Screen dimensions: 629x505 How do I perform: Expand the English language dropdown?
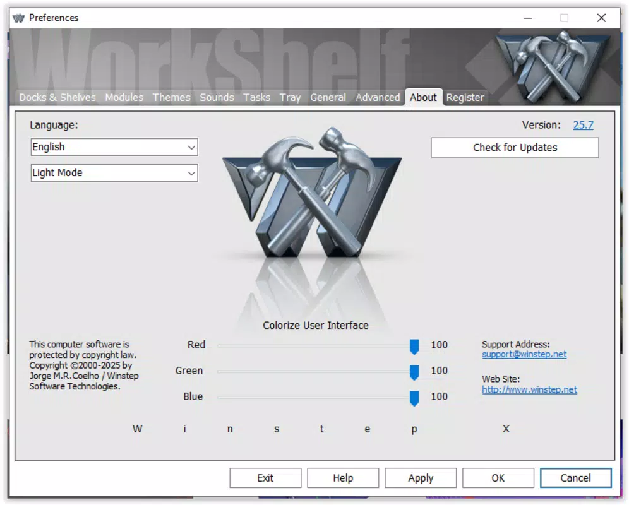click(x=114, y=147)
